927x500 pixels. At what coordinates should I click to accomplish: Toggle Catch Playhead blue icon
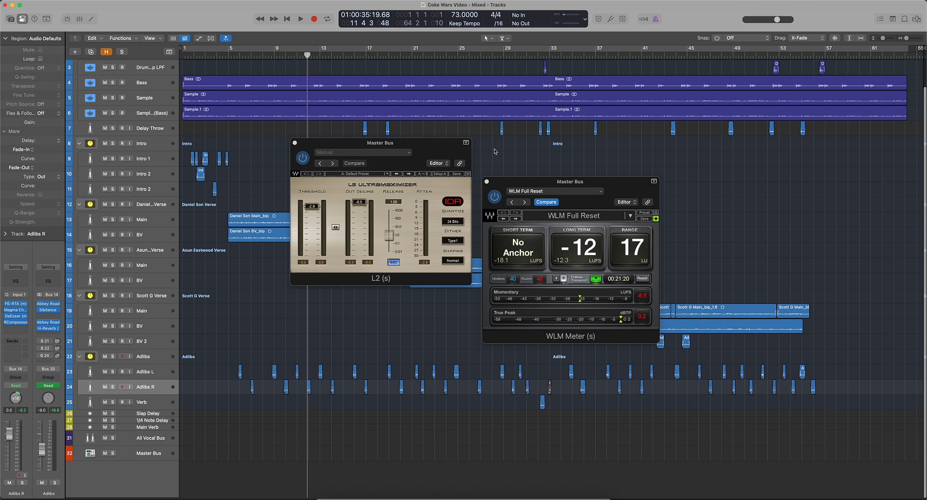(x=225, y=38)
